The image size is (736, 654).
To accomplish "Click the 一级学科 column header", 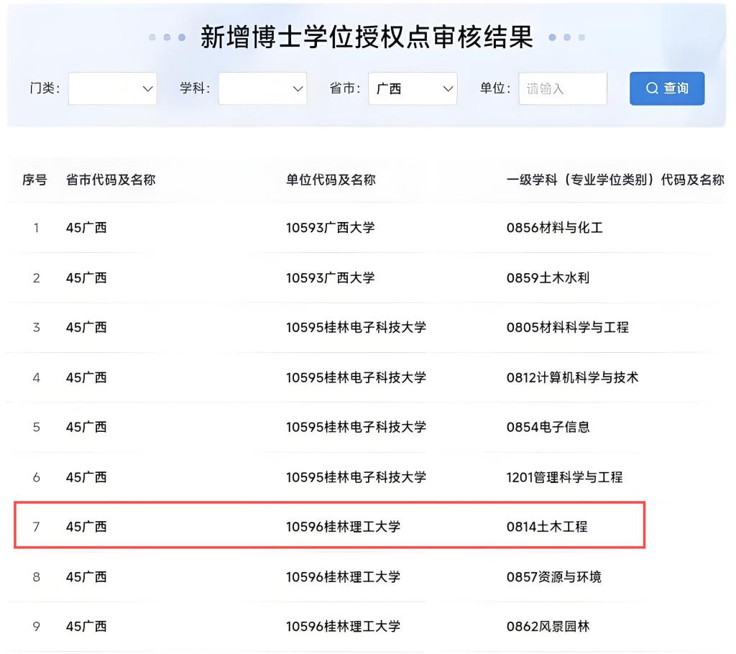I will (615, 180).
